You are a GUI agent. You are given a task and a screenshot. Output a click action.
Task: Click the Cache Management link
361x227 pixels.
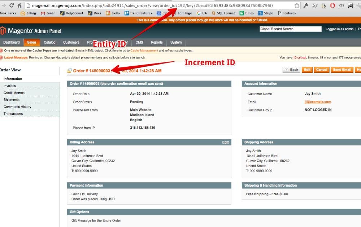click(x=144, y=51)
